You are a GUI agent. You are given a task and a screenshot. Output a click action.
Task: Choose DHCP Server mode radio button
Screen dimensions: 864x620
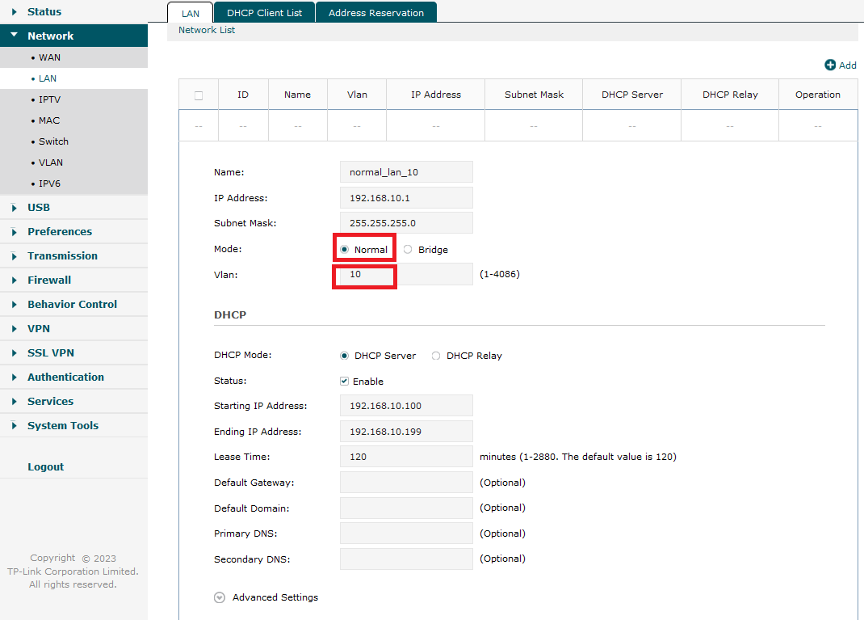pyautogui.click(x=344, y=356)
